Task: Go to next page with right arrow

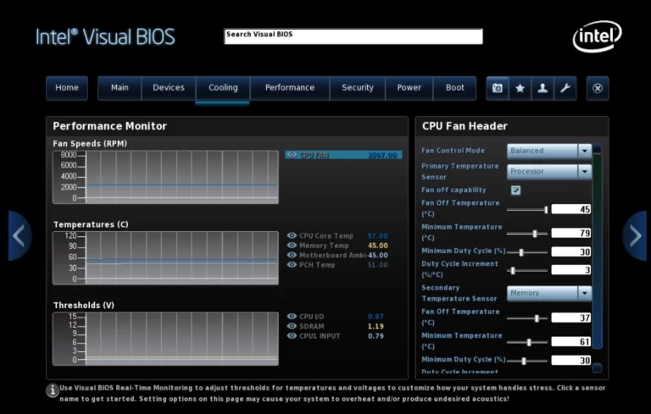Action: coord(634,235)
